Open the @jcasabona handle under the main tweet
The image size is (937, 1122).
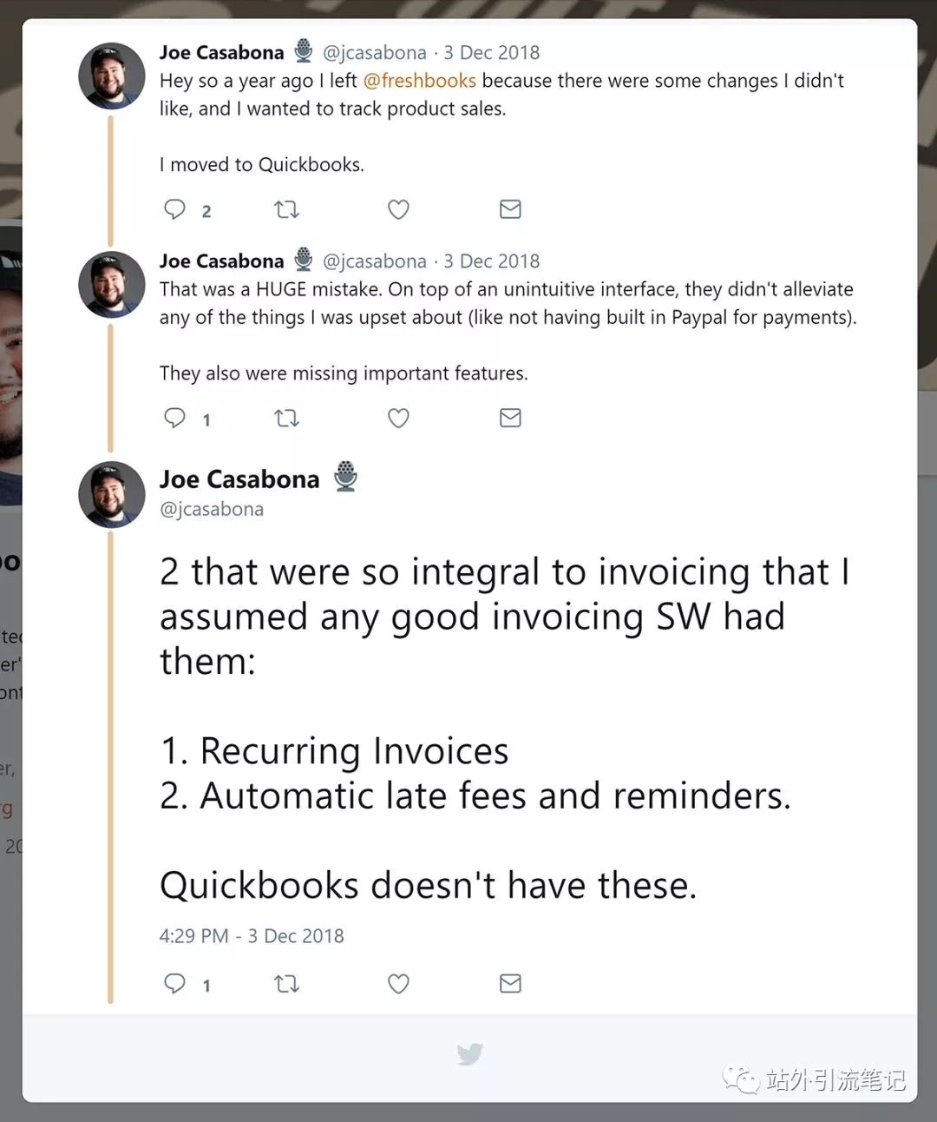tap(212, 509)
